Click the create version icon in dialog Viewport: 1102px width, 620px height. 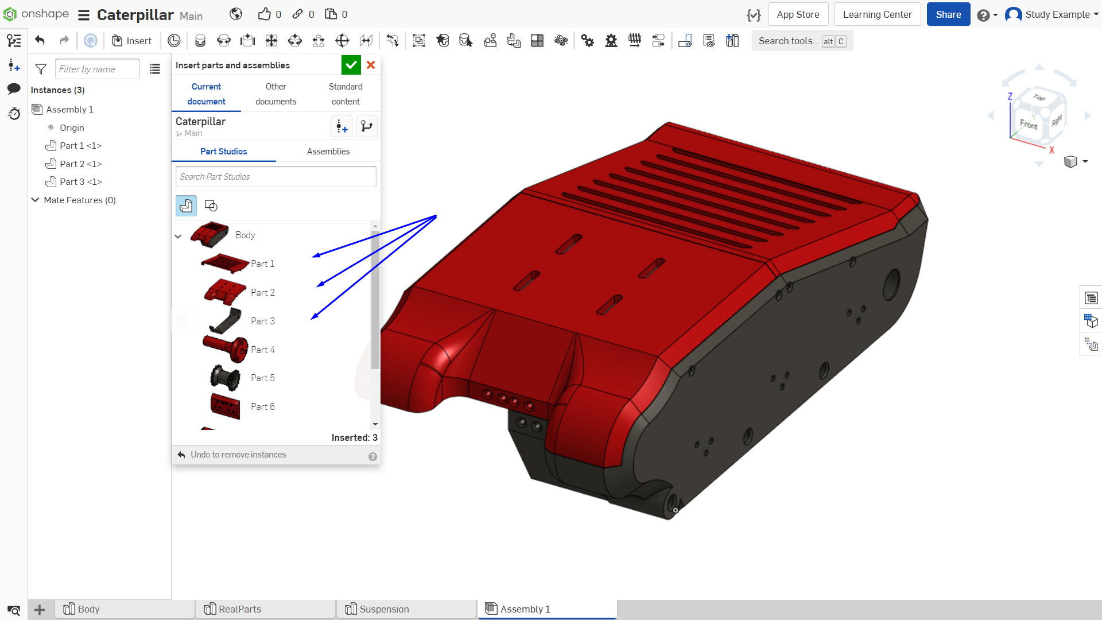tap(342, 126)
